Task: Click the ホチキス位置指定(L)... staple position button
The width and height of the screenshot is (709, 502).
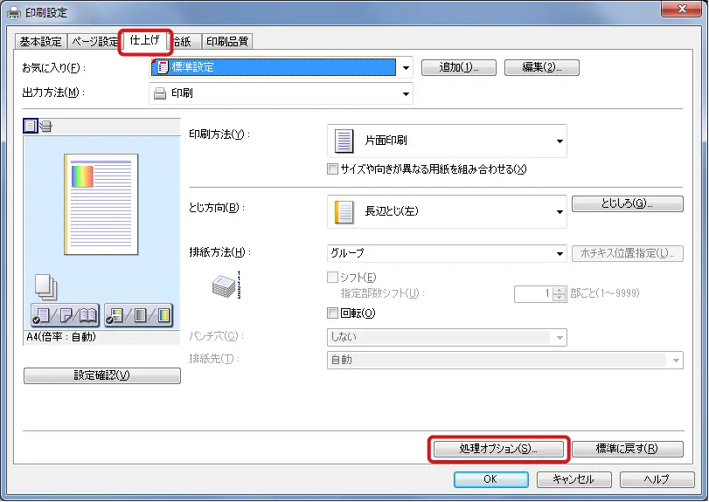Action: point(628,253)
